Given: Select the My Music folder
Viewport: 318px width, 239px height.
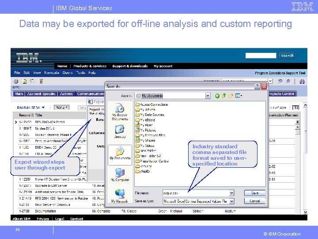Looking at the screenshot, I should (x=144, y=125).
